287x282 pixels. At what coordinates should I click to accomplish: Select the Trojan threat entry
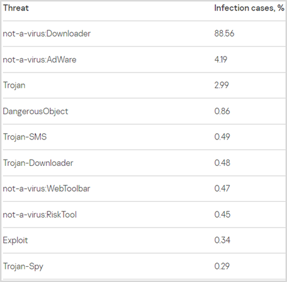pos(14,86)
